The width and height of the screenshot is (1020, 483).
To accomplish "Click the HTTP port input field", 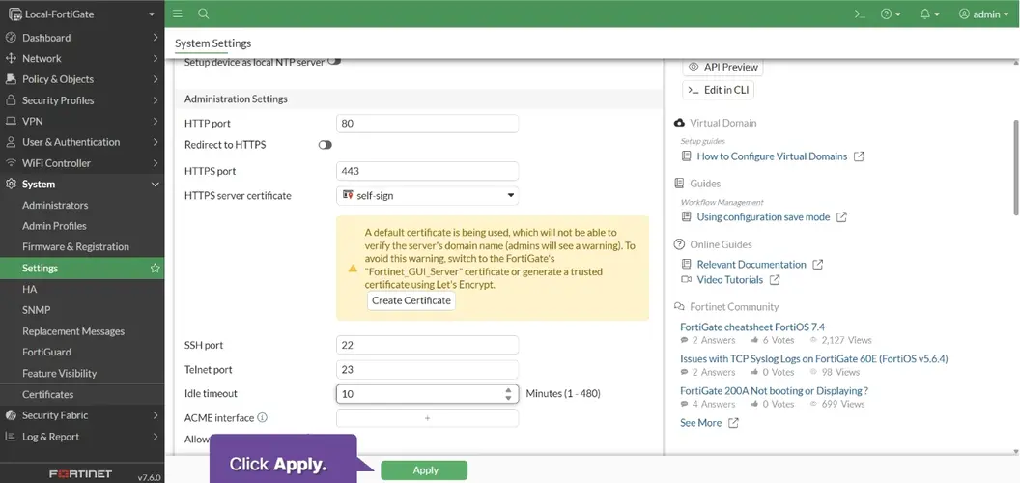I will [427, 124].
